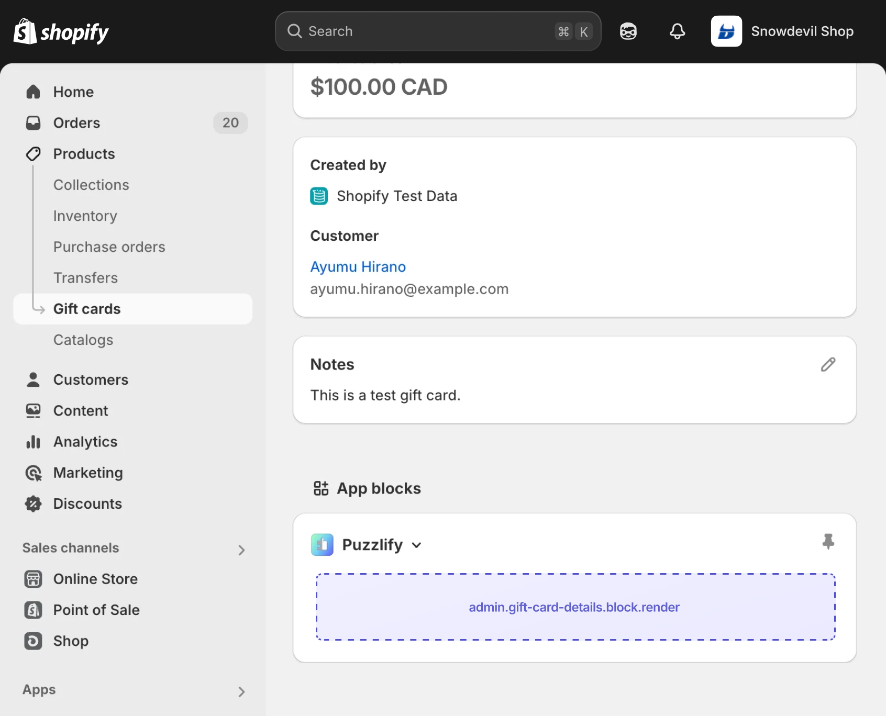The image size is (886, 716).
Task: Open the Sidekick assistant icon
Action: coord(628,31)
